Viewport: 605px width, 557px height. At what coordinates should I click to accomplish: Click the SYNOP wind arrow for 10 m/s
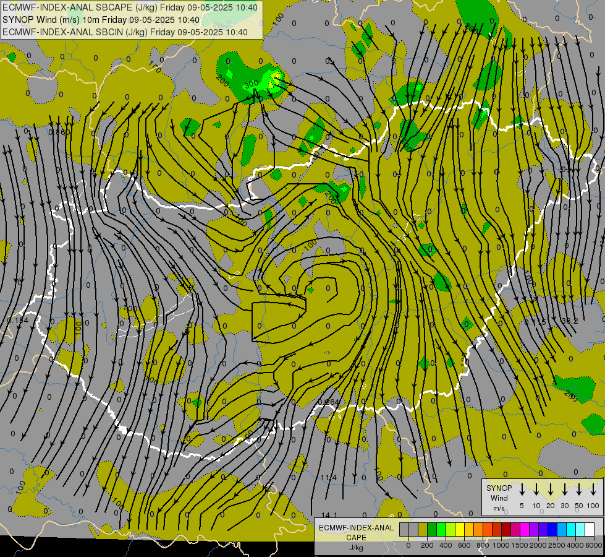pos(536,490)
